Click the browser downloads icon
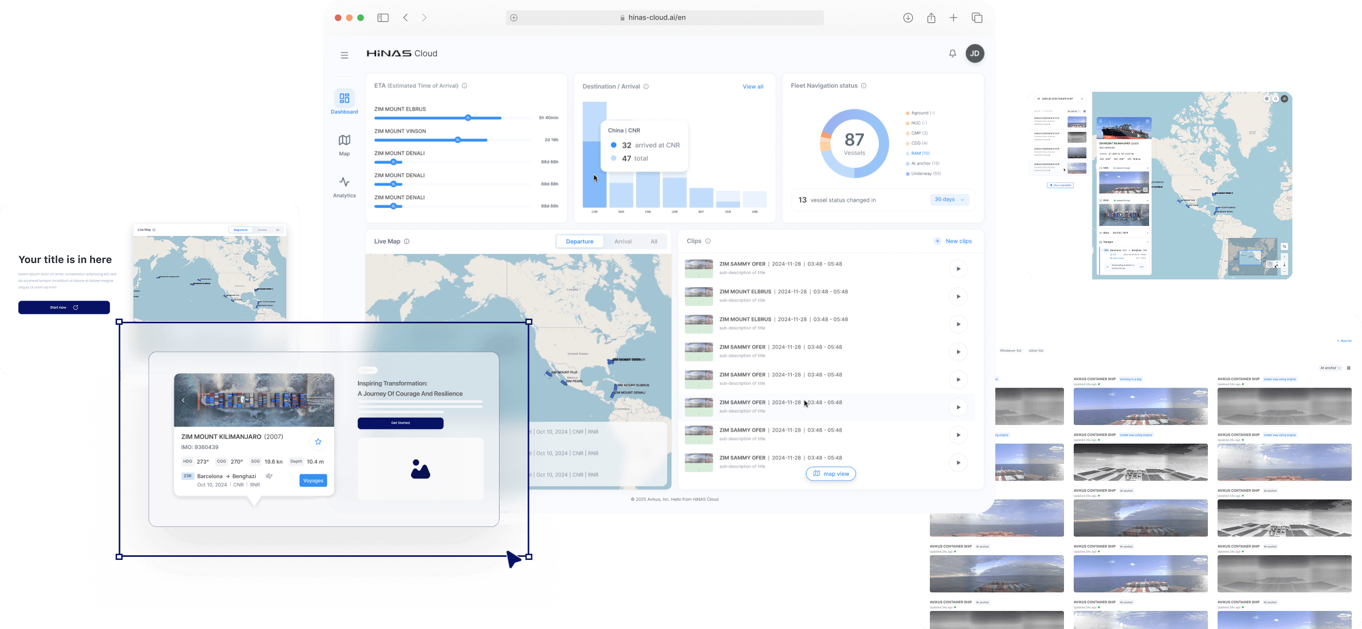 click(908, 18)
